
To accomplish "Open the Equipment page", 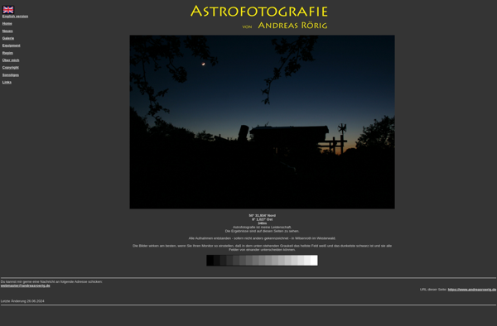I will tap(11, 46).
